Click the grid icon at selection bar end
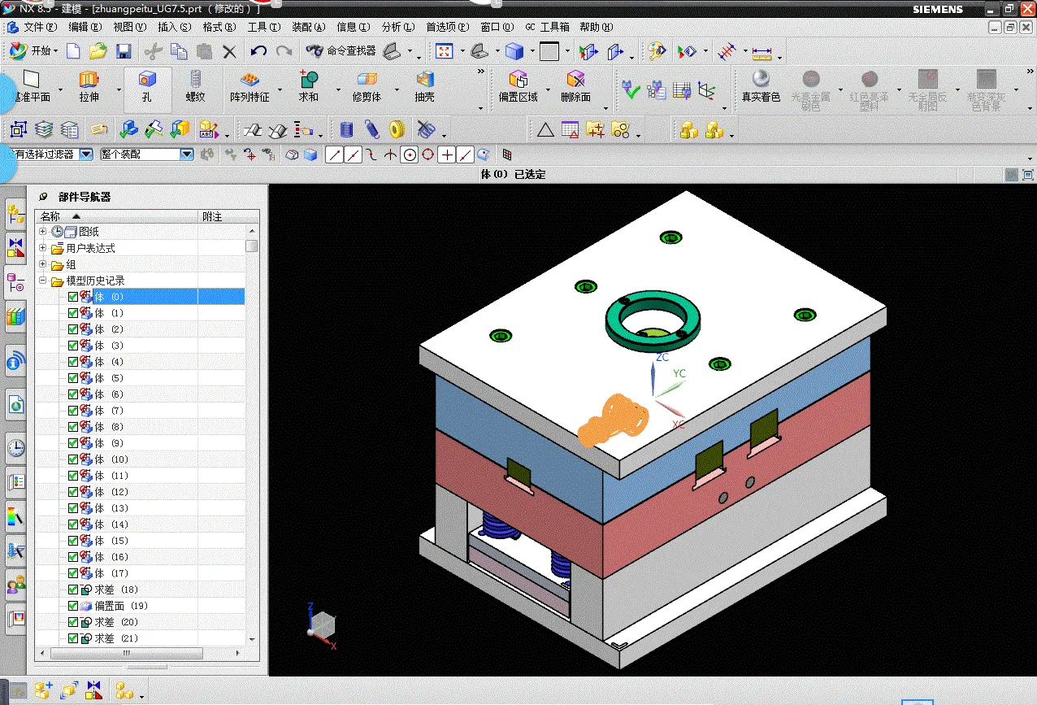This screenshot has width=1037, height=705. click(x=507, y=154)
